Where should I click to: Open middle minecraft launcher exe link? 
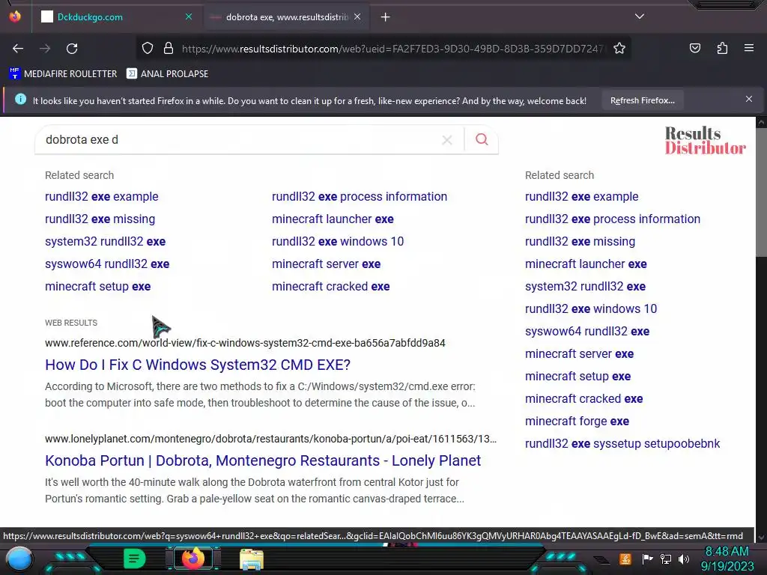click(333, 219)
